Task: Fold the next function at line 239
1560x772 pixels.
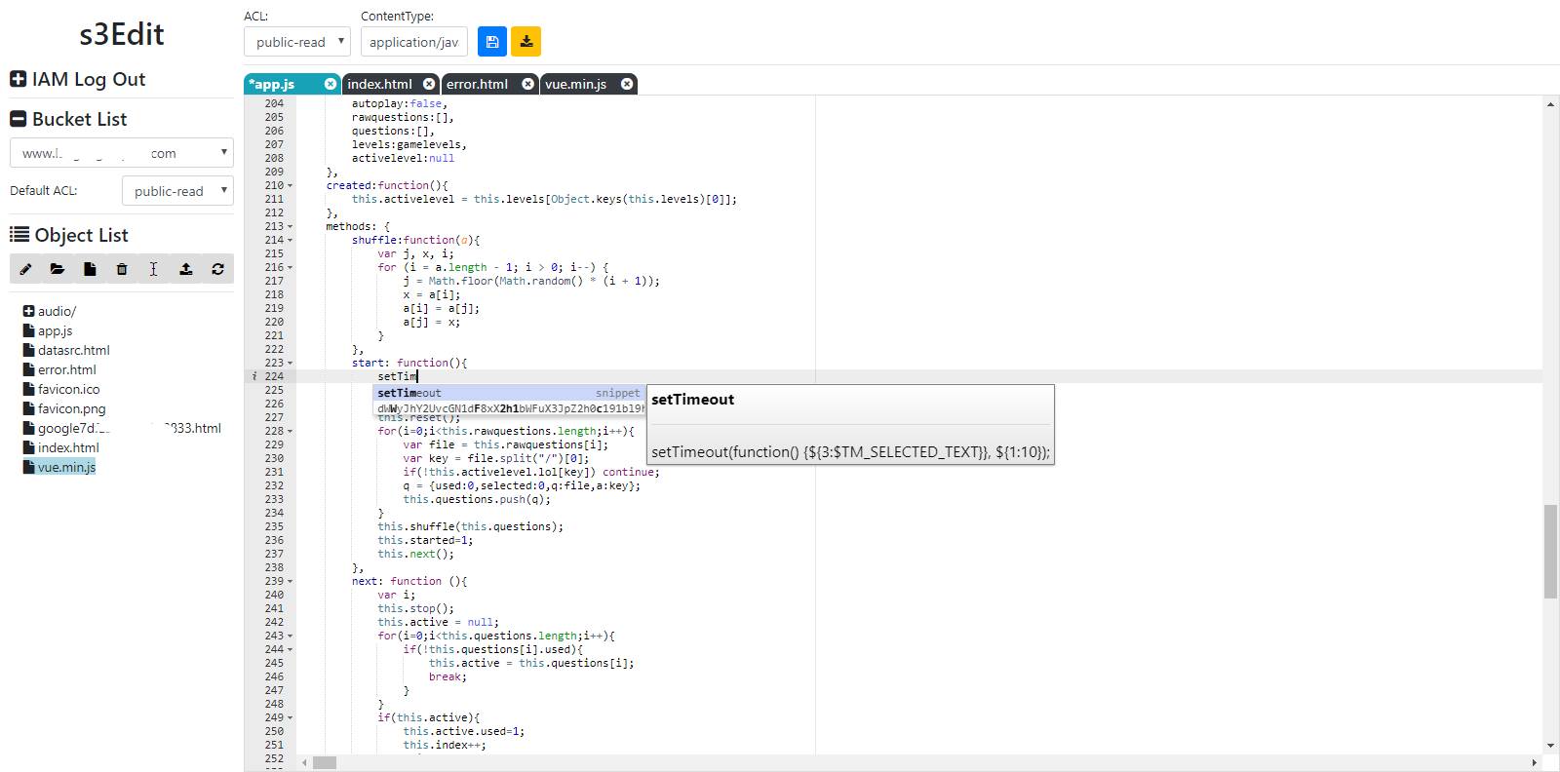Action: click(x=290, y=582)
